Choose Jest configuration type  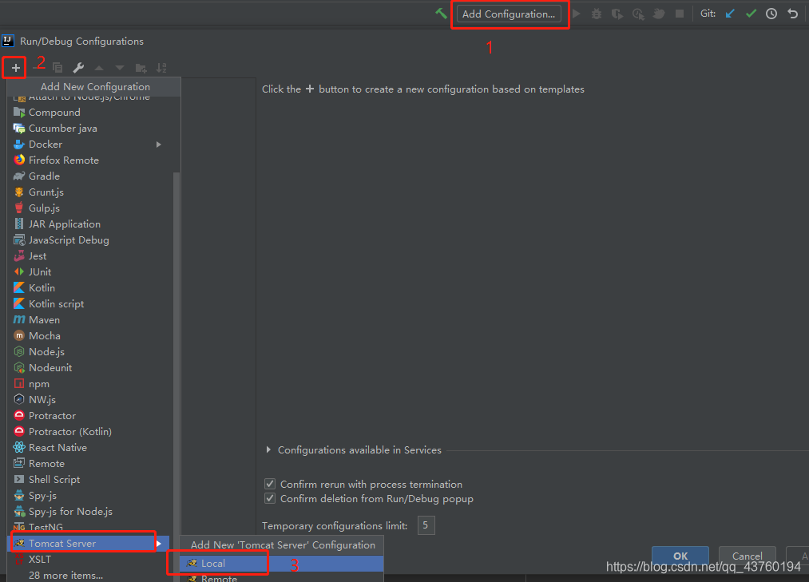(x=87, y=256)
